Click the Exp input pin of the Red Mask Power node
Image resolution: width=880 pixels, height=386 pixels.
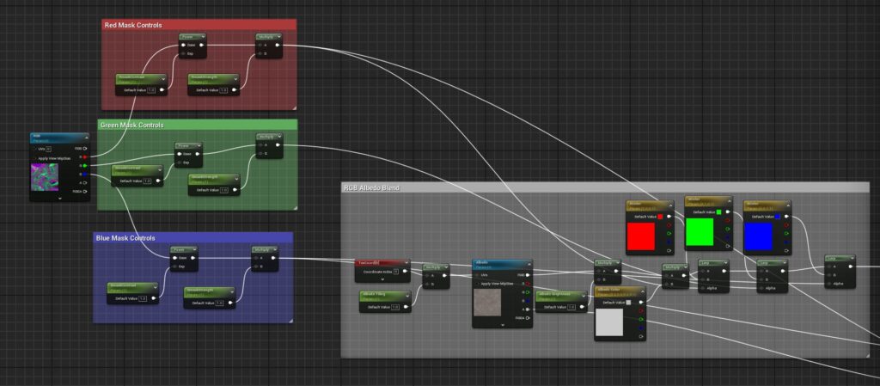coord(184,54)
